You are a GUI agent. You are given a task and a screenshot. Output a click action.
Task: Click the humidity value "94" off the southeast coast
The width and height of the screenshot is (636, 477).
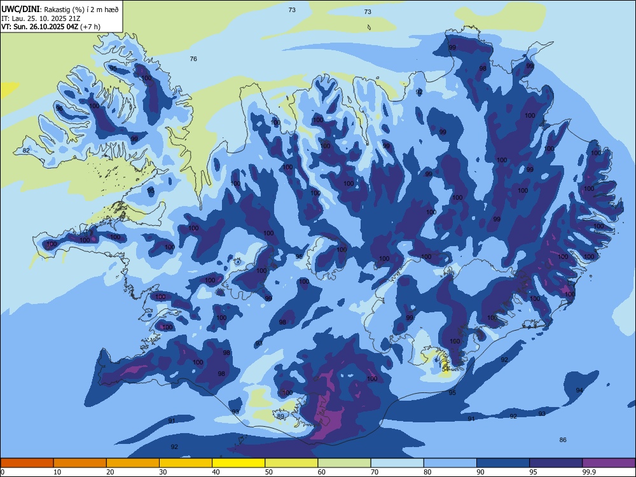[x=579, y=391]
